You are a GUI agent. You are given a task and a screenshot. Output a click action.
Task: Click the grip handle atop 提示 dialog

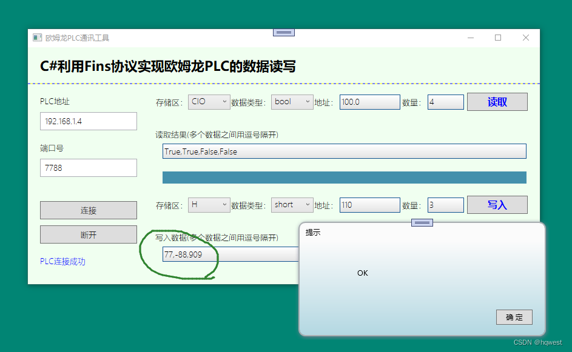[422, 222]
